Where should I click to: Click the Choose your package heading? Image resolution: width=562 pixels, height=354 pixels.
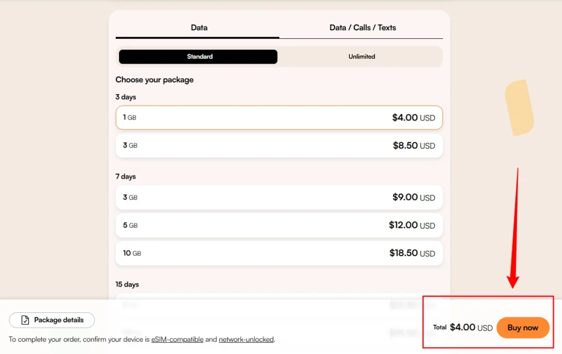click(x=154, y=80)
